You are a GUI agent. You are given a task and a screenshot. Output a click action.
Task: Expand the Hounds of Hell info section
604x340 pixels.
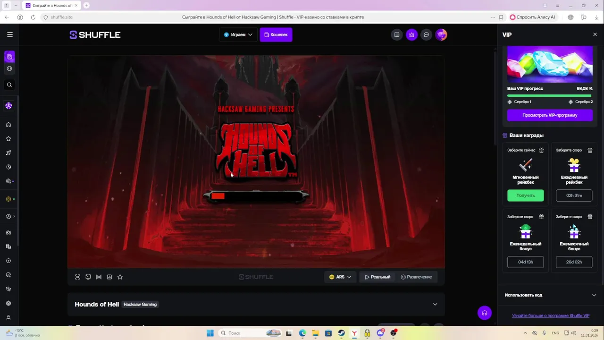(x=435, y=305)
